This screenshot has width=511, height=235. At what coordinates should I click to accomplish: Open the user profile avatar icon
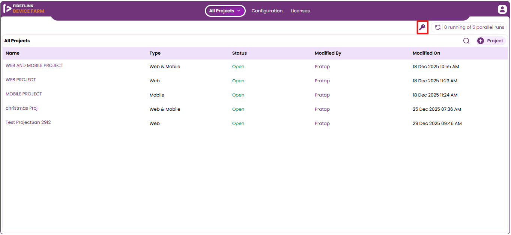502,10
